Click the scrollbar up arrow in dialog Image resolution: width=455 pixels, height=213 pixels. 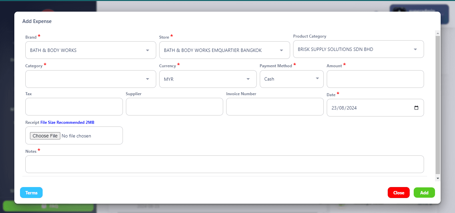click(438, 33)
